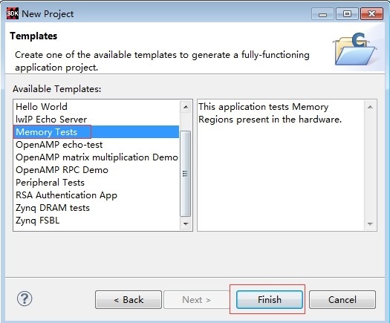Pick the OpenAMP RPC Demo template
Screen dimensions: 390x323
coord(97,170)
